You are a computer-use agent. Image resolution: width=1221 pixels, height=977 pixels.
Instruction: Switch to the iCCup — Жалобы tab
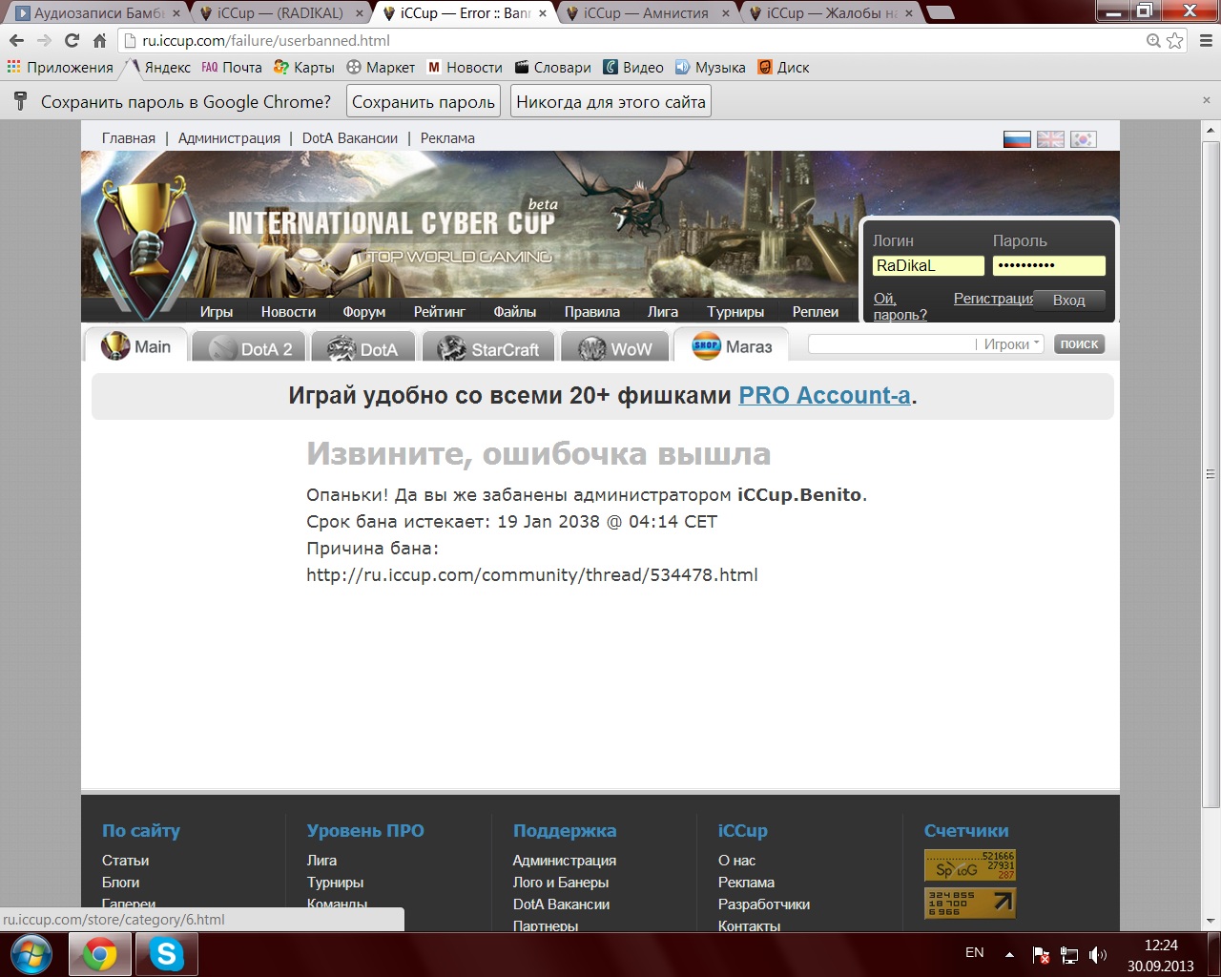click(x=830, y=13)
